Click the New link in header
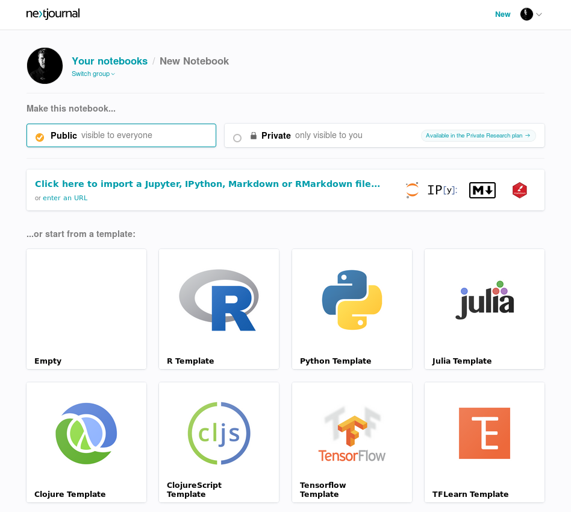 502,14
